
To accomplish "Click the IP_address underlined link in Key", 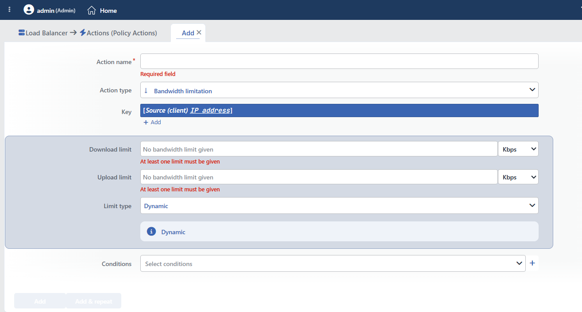I will tap(210, 110).
